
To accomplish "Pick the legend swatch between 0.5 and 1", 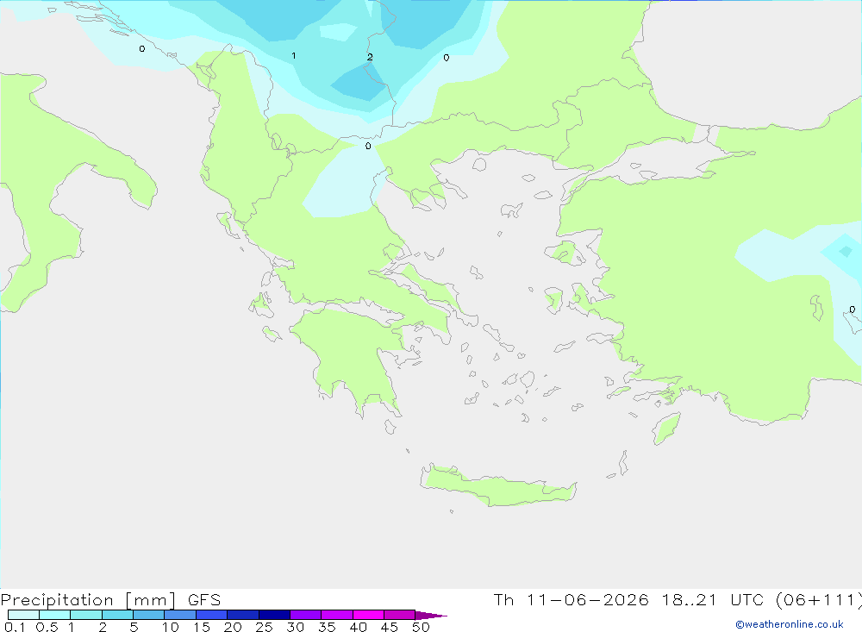I will (x=55, y=615).
